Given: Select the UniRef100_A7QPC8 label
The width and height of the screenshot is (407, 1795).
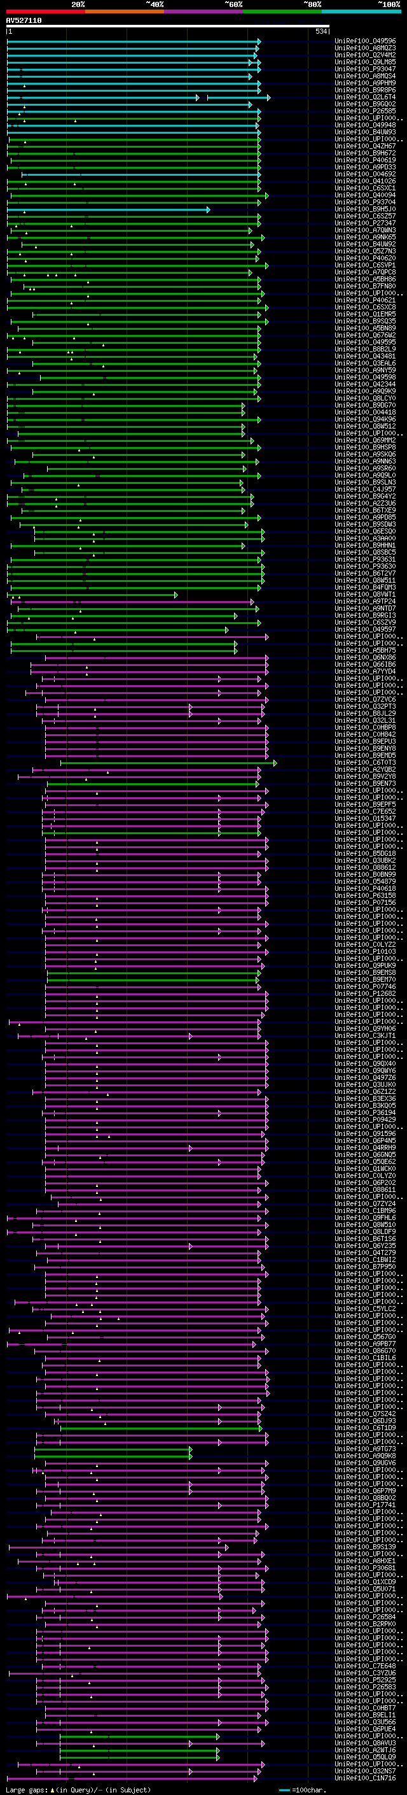Looking at the screenshot, I should [365, 273].
